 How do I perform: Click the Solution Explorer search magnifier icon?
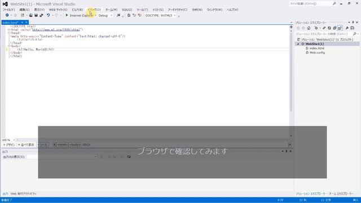(x=355, y=34)
